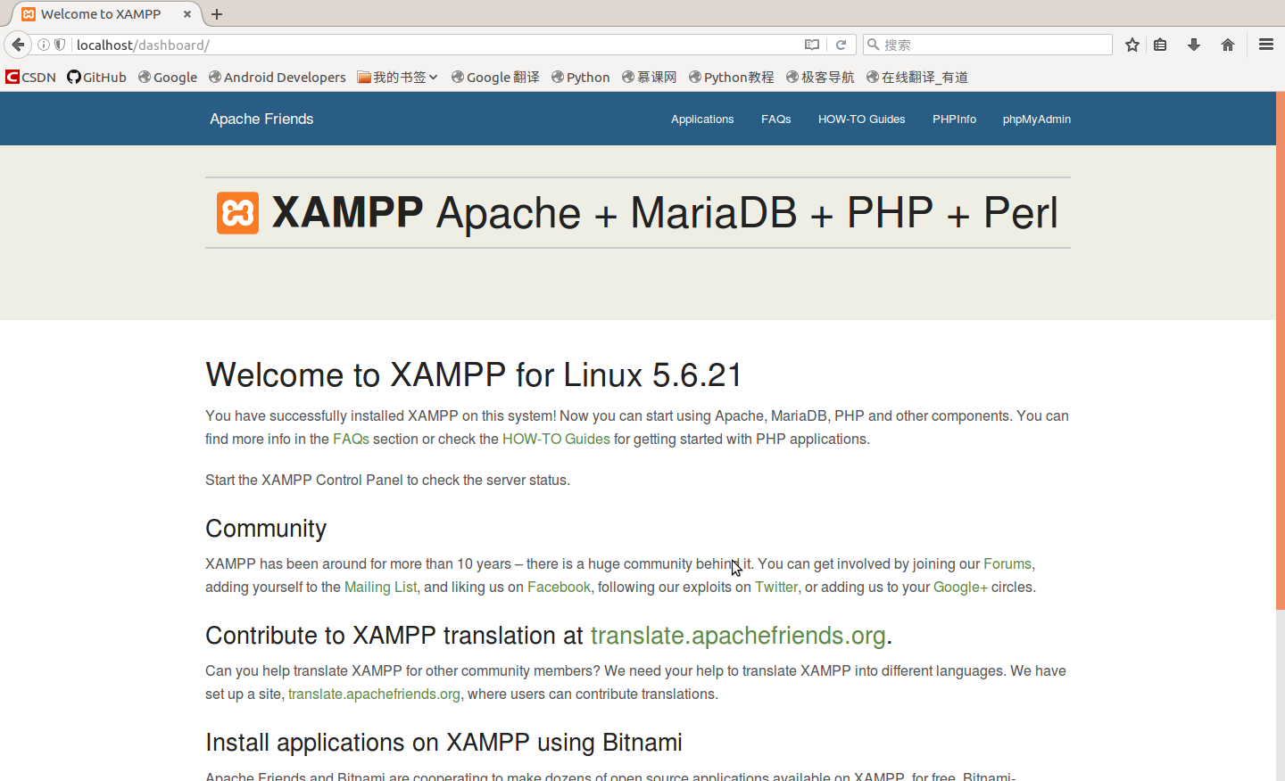Click the XAMPP orange logo icon

237,213
